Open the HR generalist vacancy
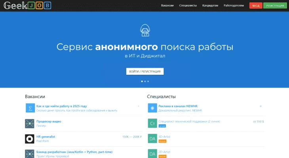Screen dimensions: 289x158 pos(46,137)
